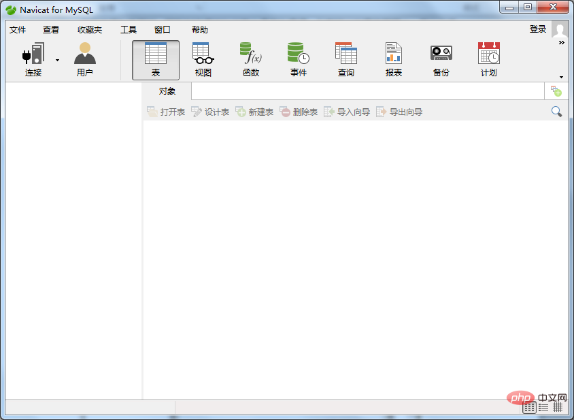This screenshot has height=420, width=574.
Task: Click the Navicat logo in title bar
Action: click(x=11, y=10)
